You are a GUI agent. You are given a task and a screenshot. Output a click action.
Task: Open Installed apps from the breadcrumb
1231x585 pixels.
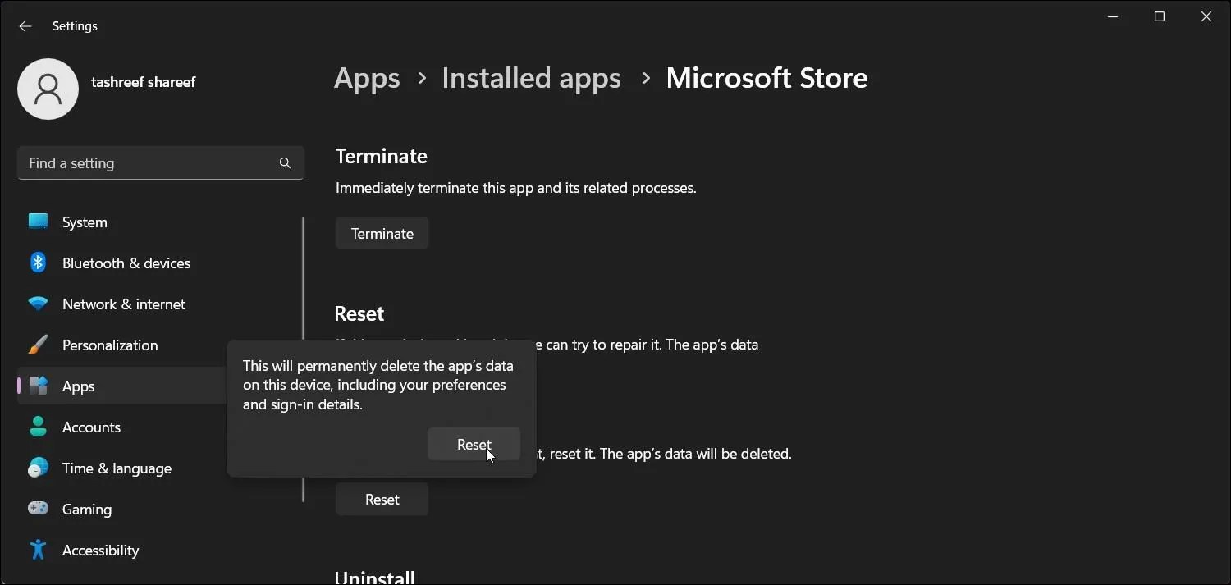tap(530, 78)
